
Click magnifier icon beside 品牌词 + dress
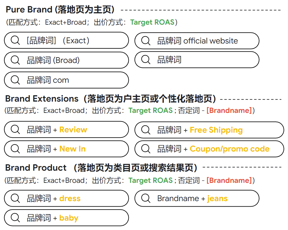click(15, 198)
